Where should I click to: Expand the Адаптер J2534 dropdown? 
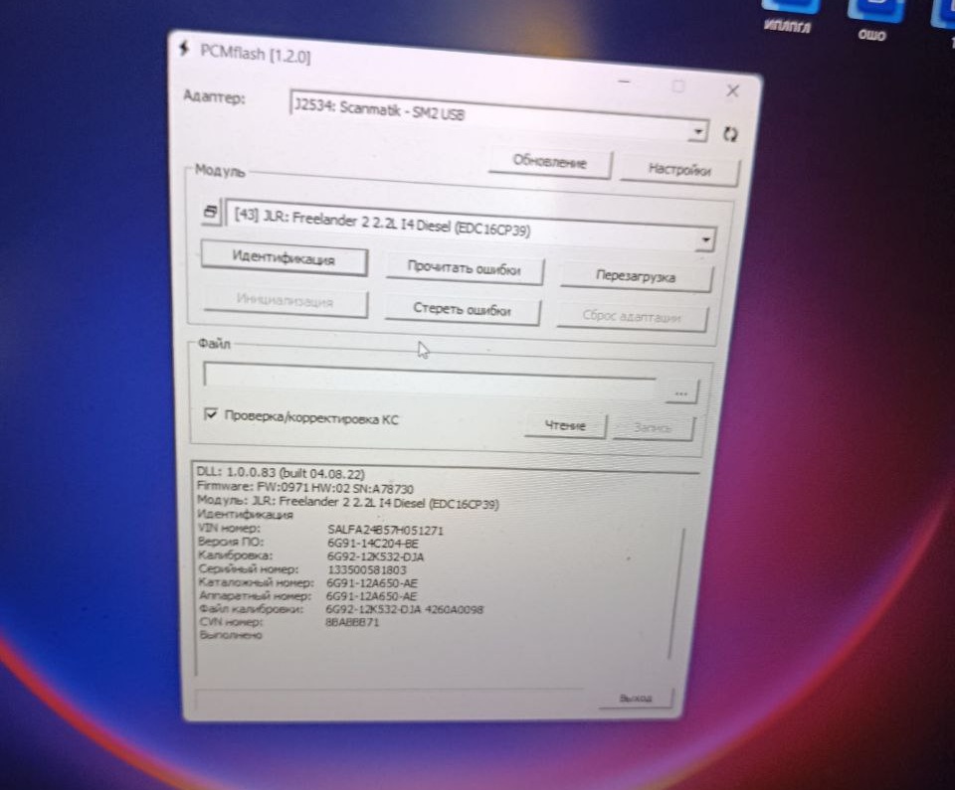tap(698, 131)
